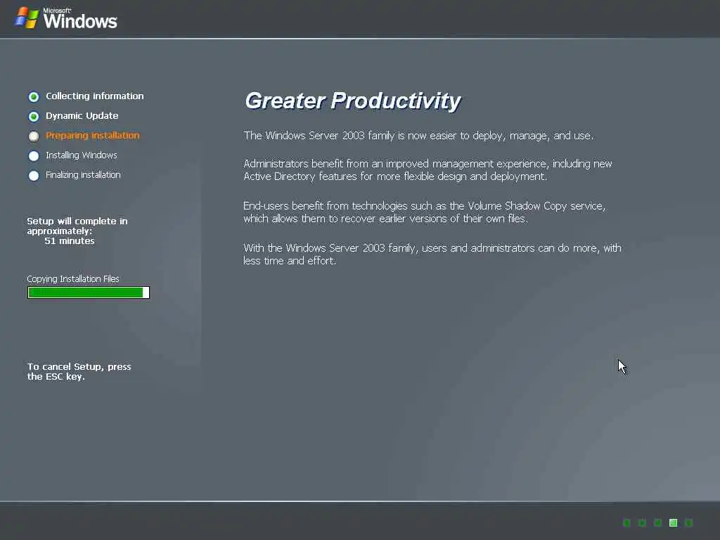720x540 pixels.
Task: Click the Administrators benefit paragraph
Action: coord(427,170)
